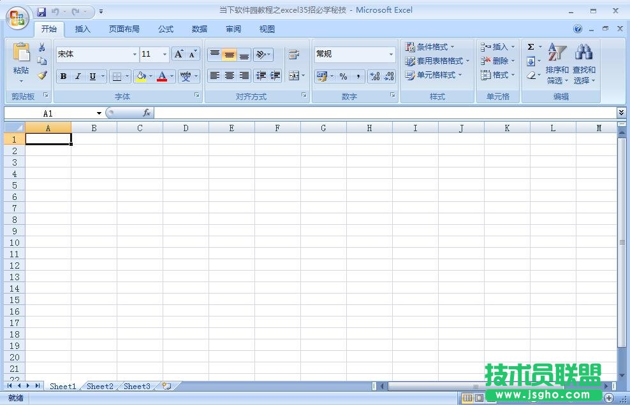Click the AutoSum (Σ) icon
This screenshot has width=630, height=405.
pos(531,46)
